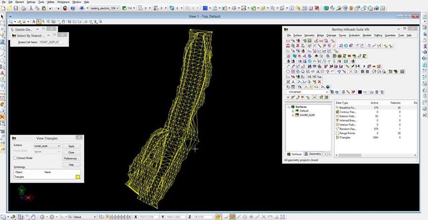Select the Exterior Features row
Image resolution: width=428 pixels, height=220 pixels.
click(376, 116)
